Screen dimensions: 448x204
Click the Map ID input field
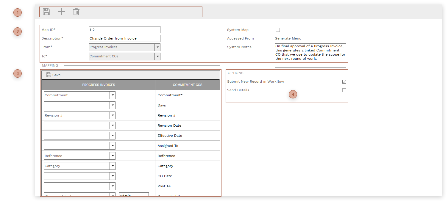pyautogui.click(x=124, y=30)
